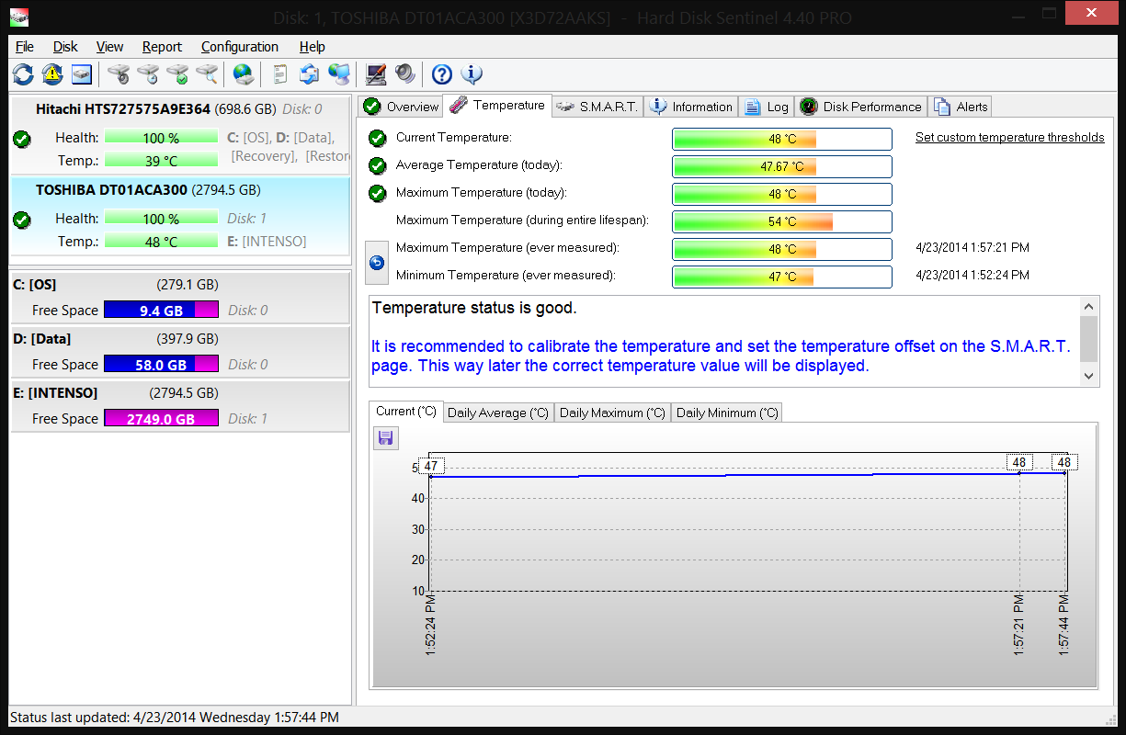The width and height of the screenshot is (1126, 735).
Task: Click the disk with speaker test icon
Action: [x=119, y=74]
